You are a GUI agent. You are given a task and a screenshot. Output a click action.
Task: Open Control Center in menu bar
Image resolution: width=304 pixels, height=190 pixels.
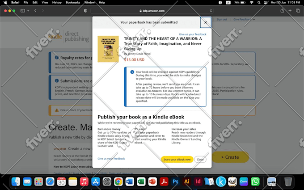(x=266, y=3)
